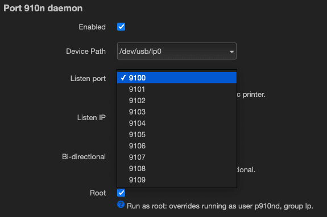
Task: Click the Device Path label
Action: point(86,52)
